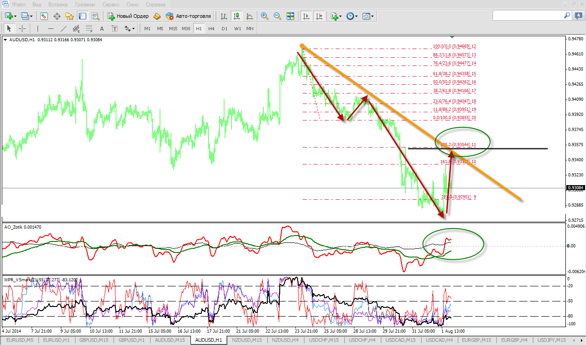Switch to the EURUSD,M5 chart tab

19,340
